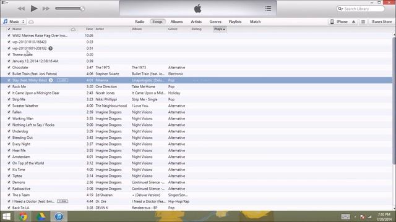Image resolution: width=396 pixels, height=222 pixels.
Task: Sort by the Genre column header
Action: 173,29
